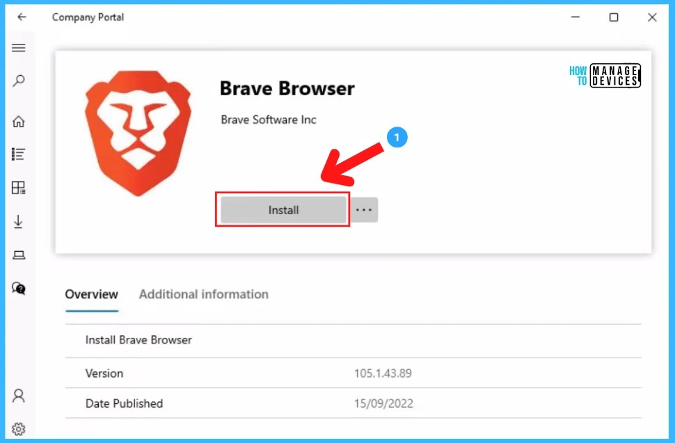Select the Brave Browser app title

[x=287, y=88]
